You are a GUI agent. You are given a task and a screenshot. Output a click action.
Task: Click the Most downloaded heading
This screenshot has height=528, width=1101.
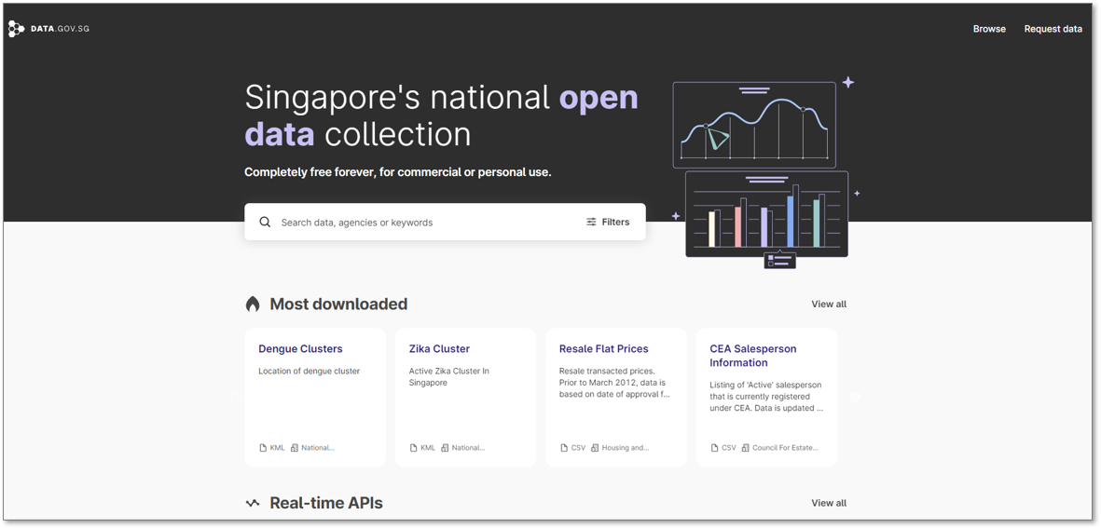(338, 304)
